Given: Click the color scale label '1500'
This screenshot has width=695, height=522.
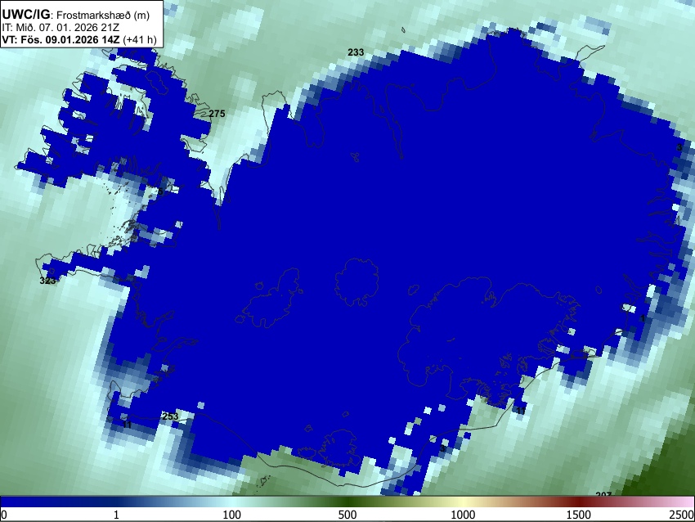Looking at the screenshot, I should tap(579, 515).
